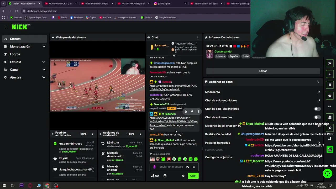
Task: Open the Logros sidebar item
Action: (x=25, y=54)
